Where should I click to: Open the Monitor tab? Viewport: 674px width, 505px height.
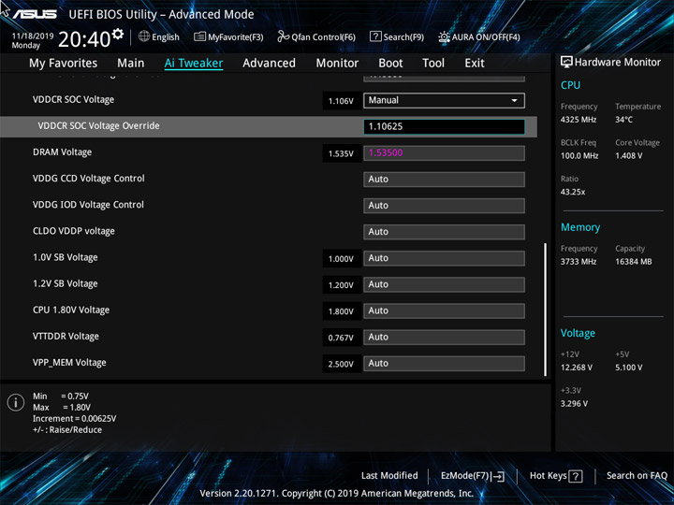coord(337,64)
